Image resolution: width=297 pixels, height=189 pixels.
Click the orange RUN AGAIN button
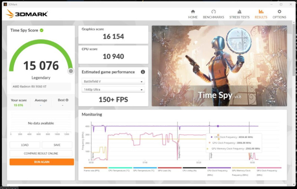(x=42, y=162)
